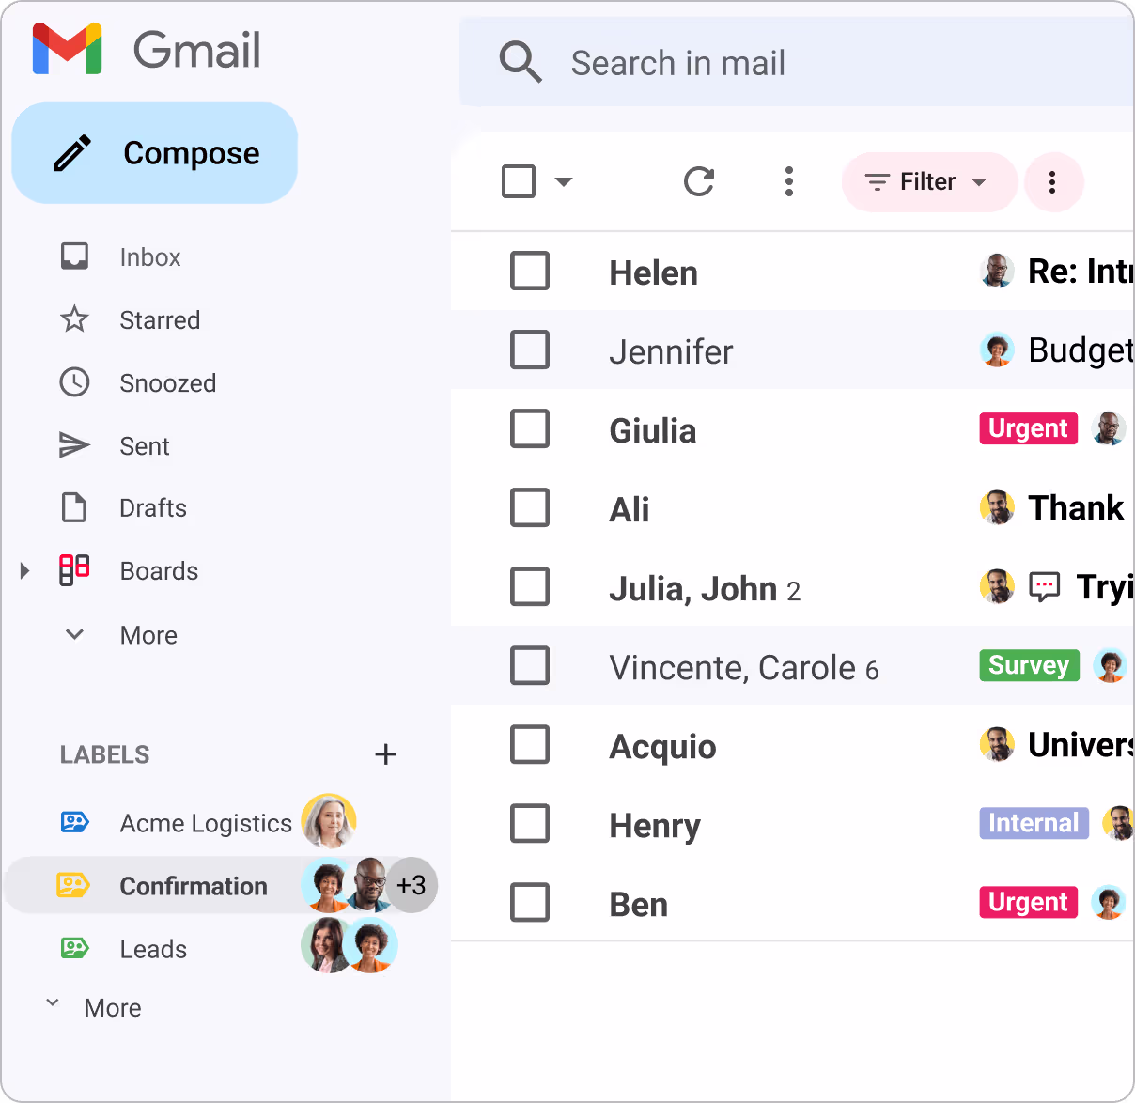
Task: Click the Drafts page icon
Action: click(x=74, y=507)
